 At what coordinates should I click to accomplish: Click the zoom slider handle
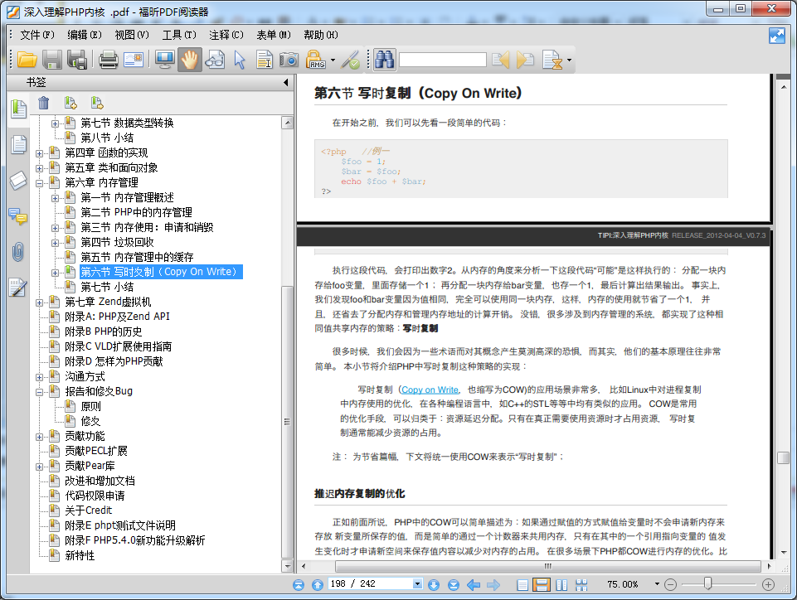coord(707,583)
